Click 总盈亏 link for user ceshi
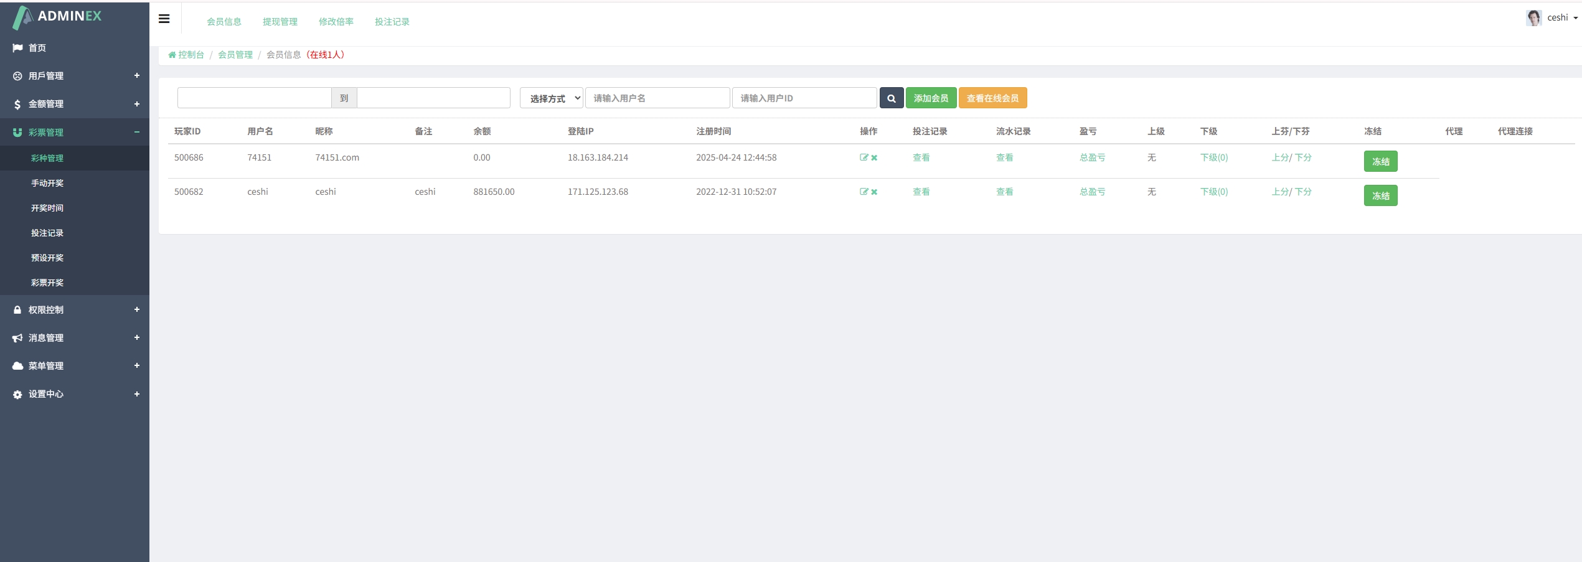 coord(1092,192)
